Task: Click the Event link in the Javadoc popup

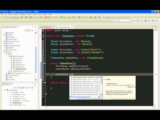Action: tap(128, 85)
